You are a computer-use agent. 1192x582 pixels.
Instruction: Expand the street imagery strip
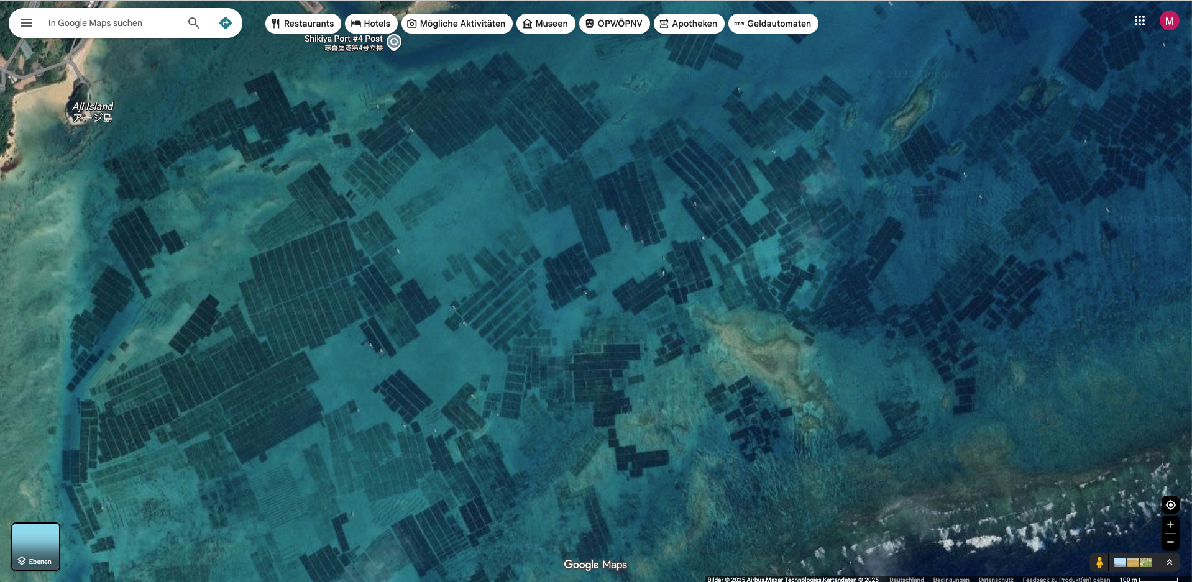pyautogui.click(x=1169, y=563)
